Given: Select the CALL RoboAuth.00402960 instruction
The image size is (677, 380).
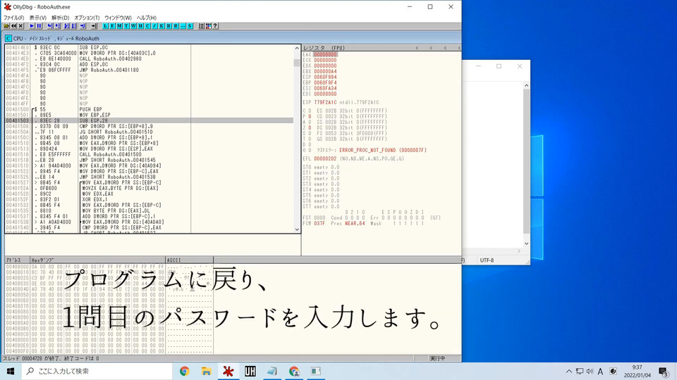Looking at the screenshot, I should point(149,59).
